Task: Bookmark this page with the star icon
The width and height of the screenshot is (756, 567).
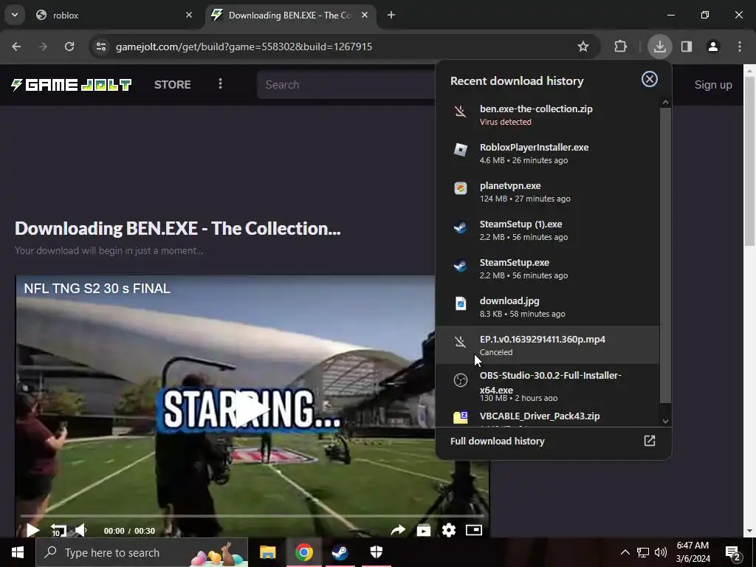Action: click(x=583, y=47)
